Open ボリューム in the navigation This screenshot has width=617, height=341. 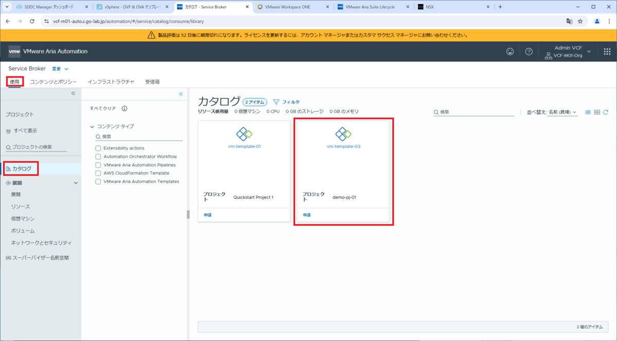click(23, 231)
